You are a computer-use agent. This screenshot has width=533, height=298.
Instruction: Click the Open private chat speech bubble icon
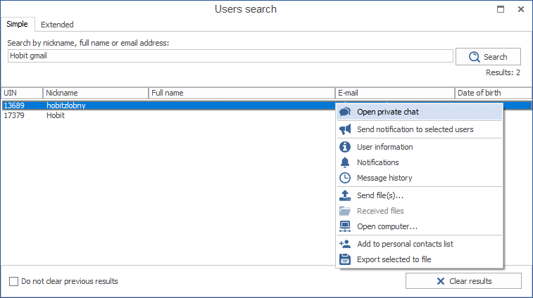(x=345, y=112)
